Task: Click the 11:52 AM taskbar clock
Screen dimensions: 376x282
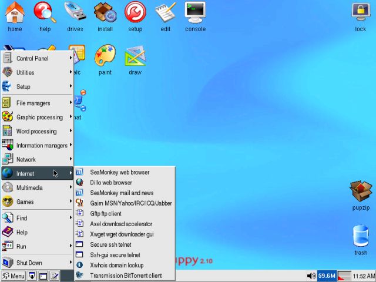Action: (x=364, y=276)
